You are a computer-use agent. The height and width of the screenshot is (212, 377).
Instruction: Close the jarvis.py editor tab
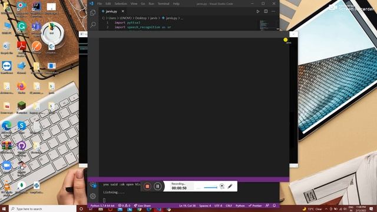[x=123, y=11]
